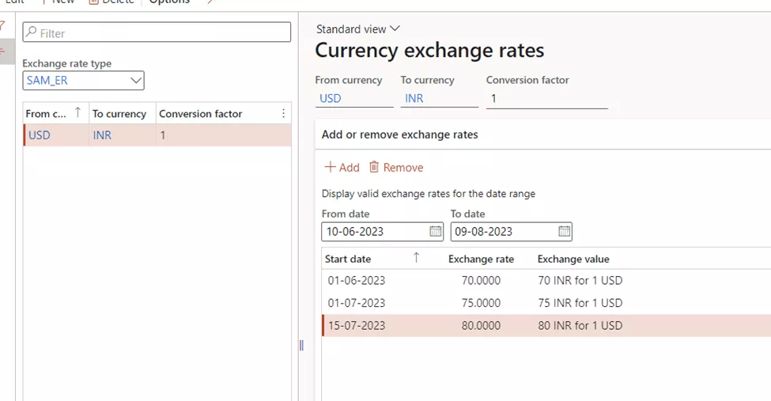This screenshot has width=771, height=401.
Task: Click the 70 INR for 1 USD value
Action: click(580, 281)
